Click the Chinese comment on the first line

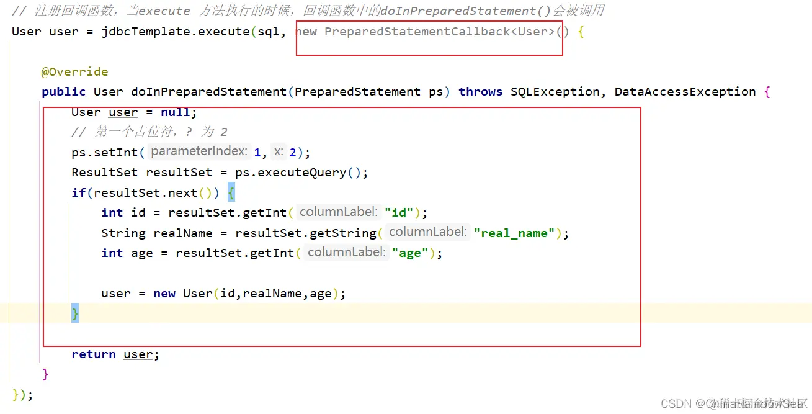[308, 11]
